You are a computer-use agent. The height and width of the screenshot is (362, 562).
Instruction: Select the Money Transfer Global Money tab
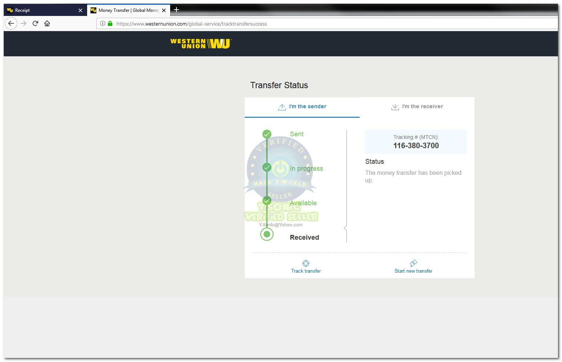[129, 10]
